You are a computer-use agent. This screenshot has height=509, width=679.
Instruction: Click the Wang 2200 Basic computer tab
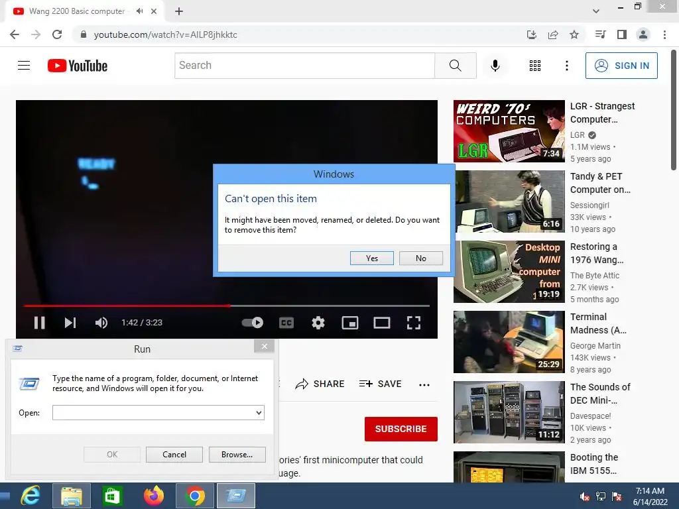[x=77, y=11]
